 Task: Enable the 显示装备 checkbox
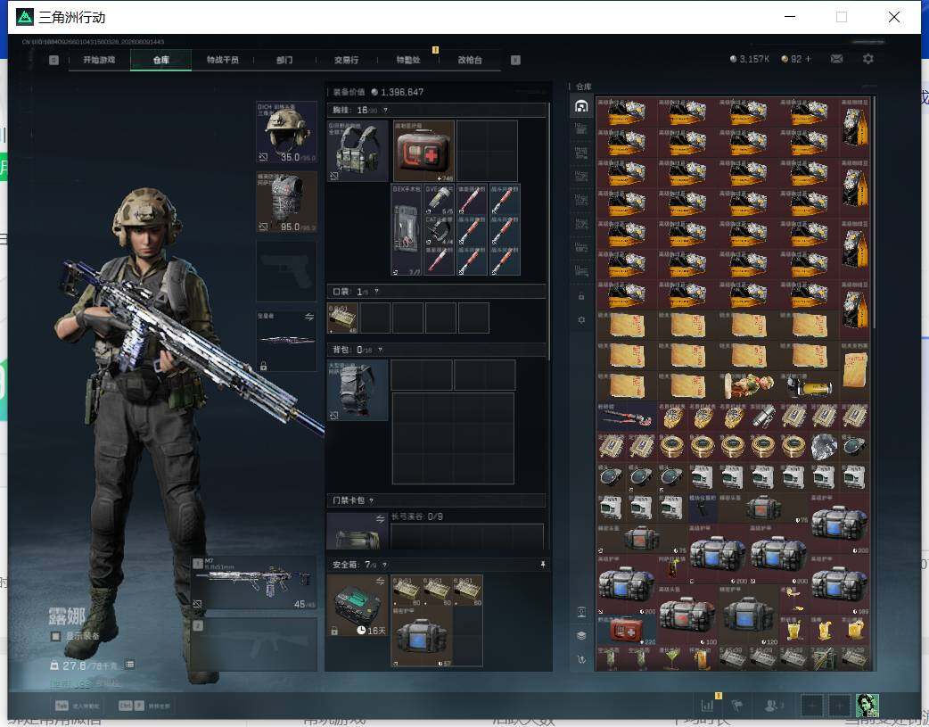(x=55, y=636)
